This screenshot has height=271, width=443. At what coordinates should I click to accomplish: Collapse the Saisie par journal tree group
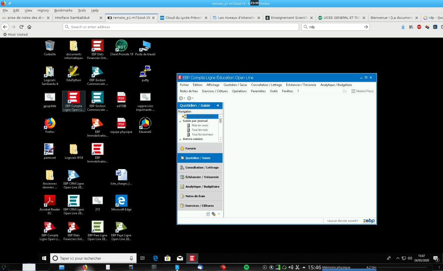click(180, 121)
